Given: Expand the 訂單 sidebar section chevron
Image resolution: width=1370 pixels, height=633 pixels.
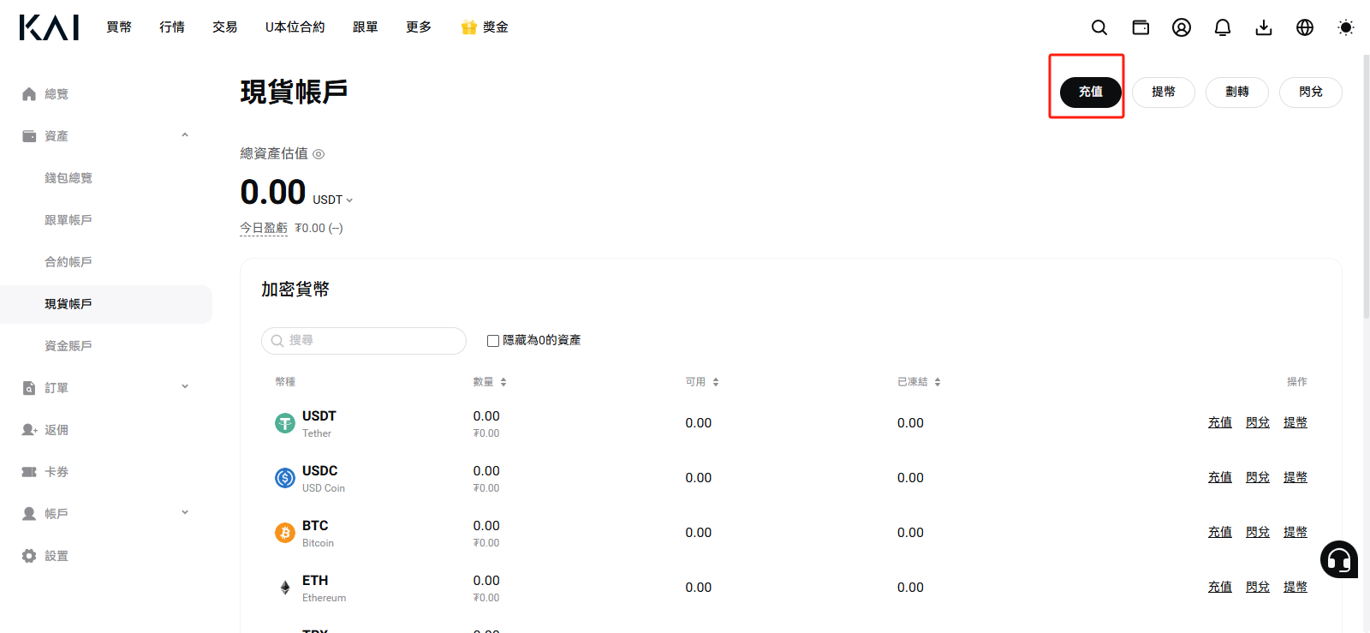Looking at the screenshot, I should point(185,387).
